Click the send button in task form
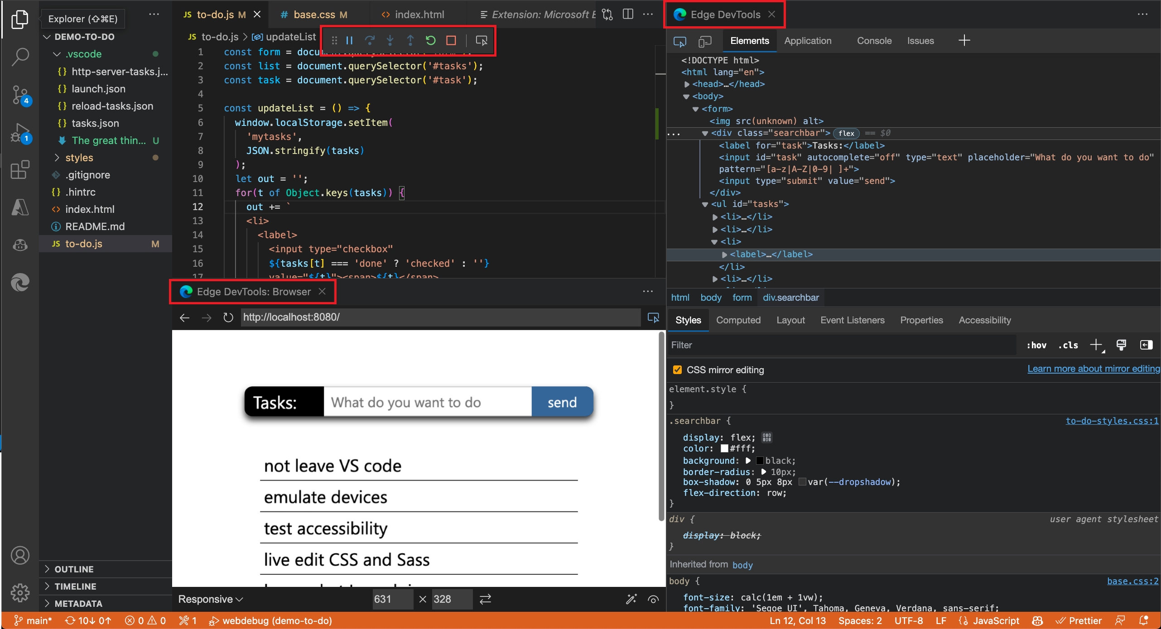 562,402
